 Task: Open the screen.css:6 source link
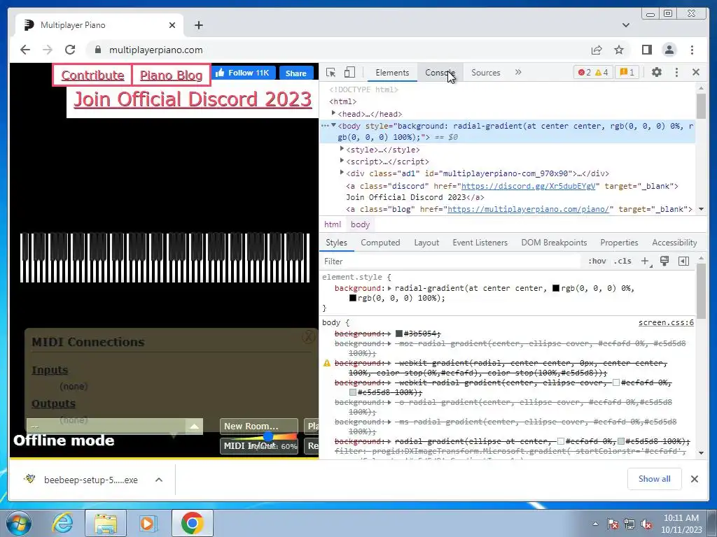pyautogui.click(x=666, y=322)
